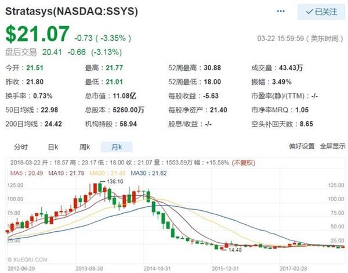Image resolution: width=348 pixels, height=273 pixels.
Task: Click the MA5 : 20.49 legend
Action: click(x=27, y=173)
